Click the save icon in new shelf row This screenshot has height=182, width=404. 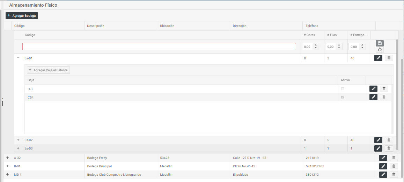(380, 43)
